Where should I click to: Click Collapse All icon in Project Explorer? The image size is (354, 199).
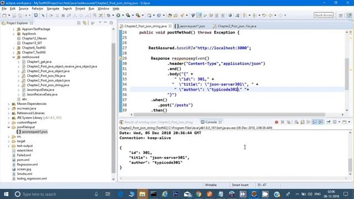[x=79, y=23]
